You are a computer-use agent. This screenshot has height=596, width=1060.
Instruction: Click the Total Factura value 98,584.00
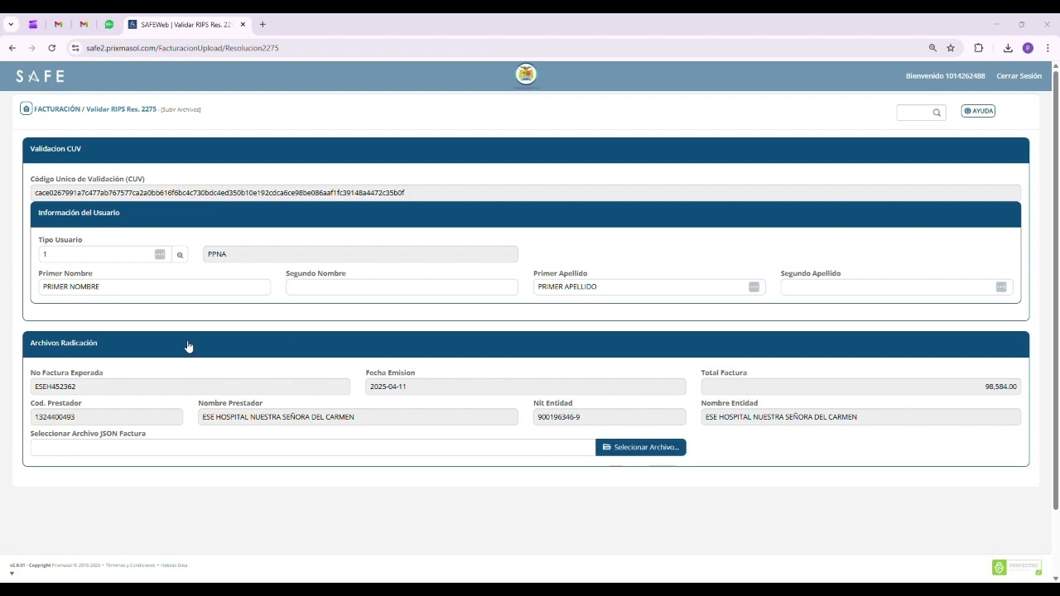(861, 387)
